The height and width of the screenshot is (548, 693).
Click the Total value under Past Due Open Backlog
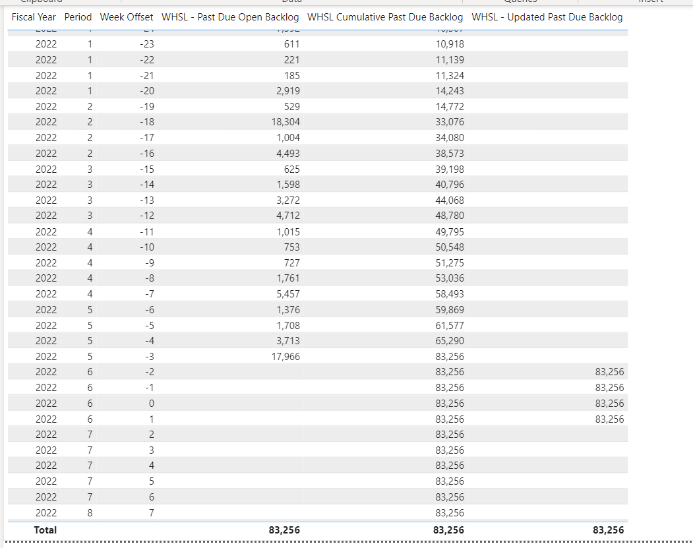click(284, 530)
